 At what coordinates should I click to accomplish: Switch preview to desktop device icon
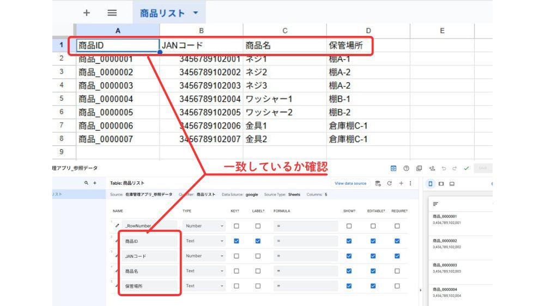452,183
